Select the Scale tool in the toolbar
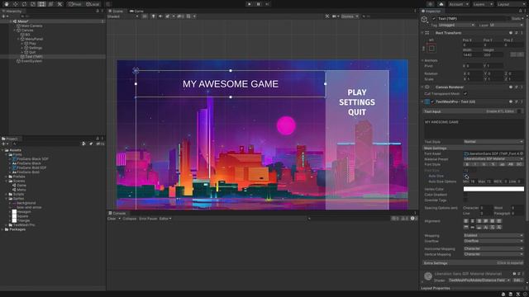Screen dimensions: 529x297 tap(33, 4)
